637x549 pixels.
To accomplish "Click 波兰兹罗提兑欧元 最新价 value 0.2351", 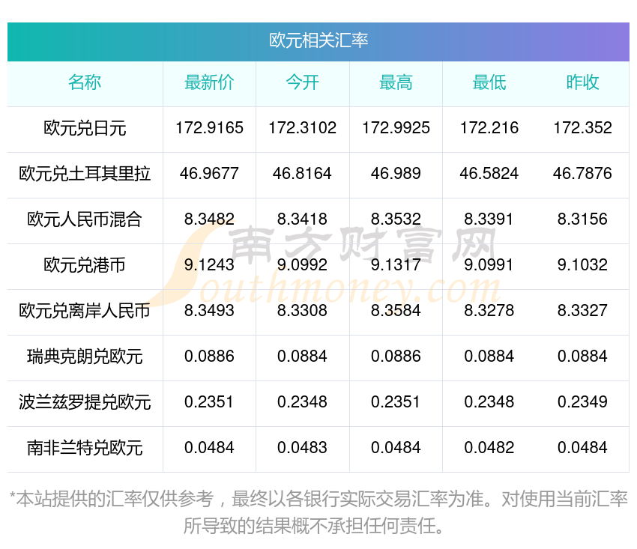I will coord(209,402).
